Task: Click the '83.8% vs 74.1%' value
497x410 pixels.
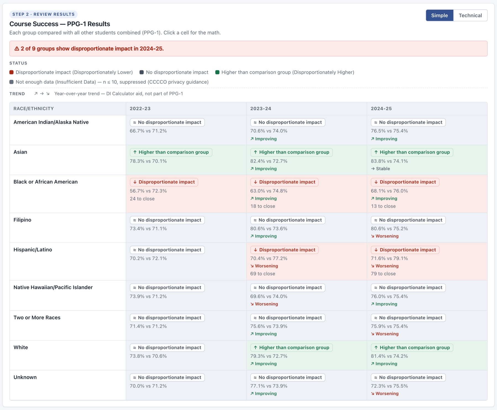Action: [x=389, y=161]
